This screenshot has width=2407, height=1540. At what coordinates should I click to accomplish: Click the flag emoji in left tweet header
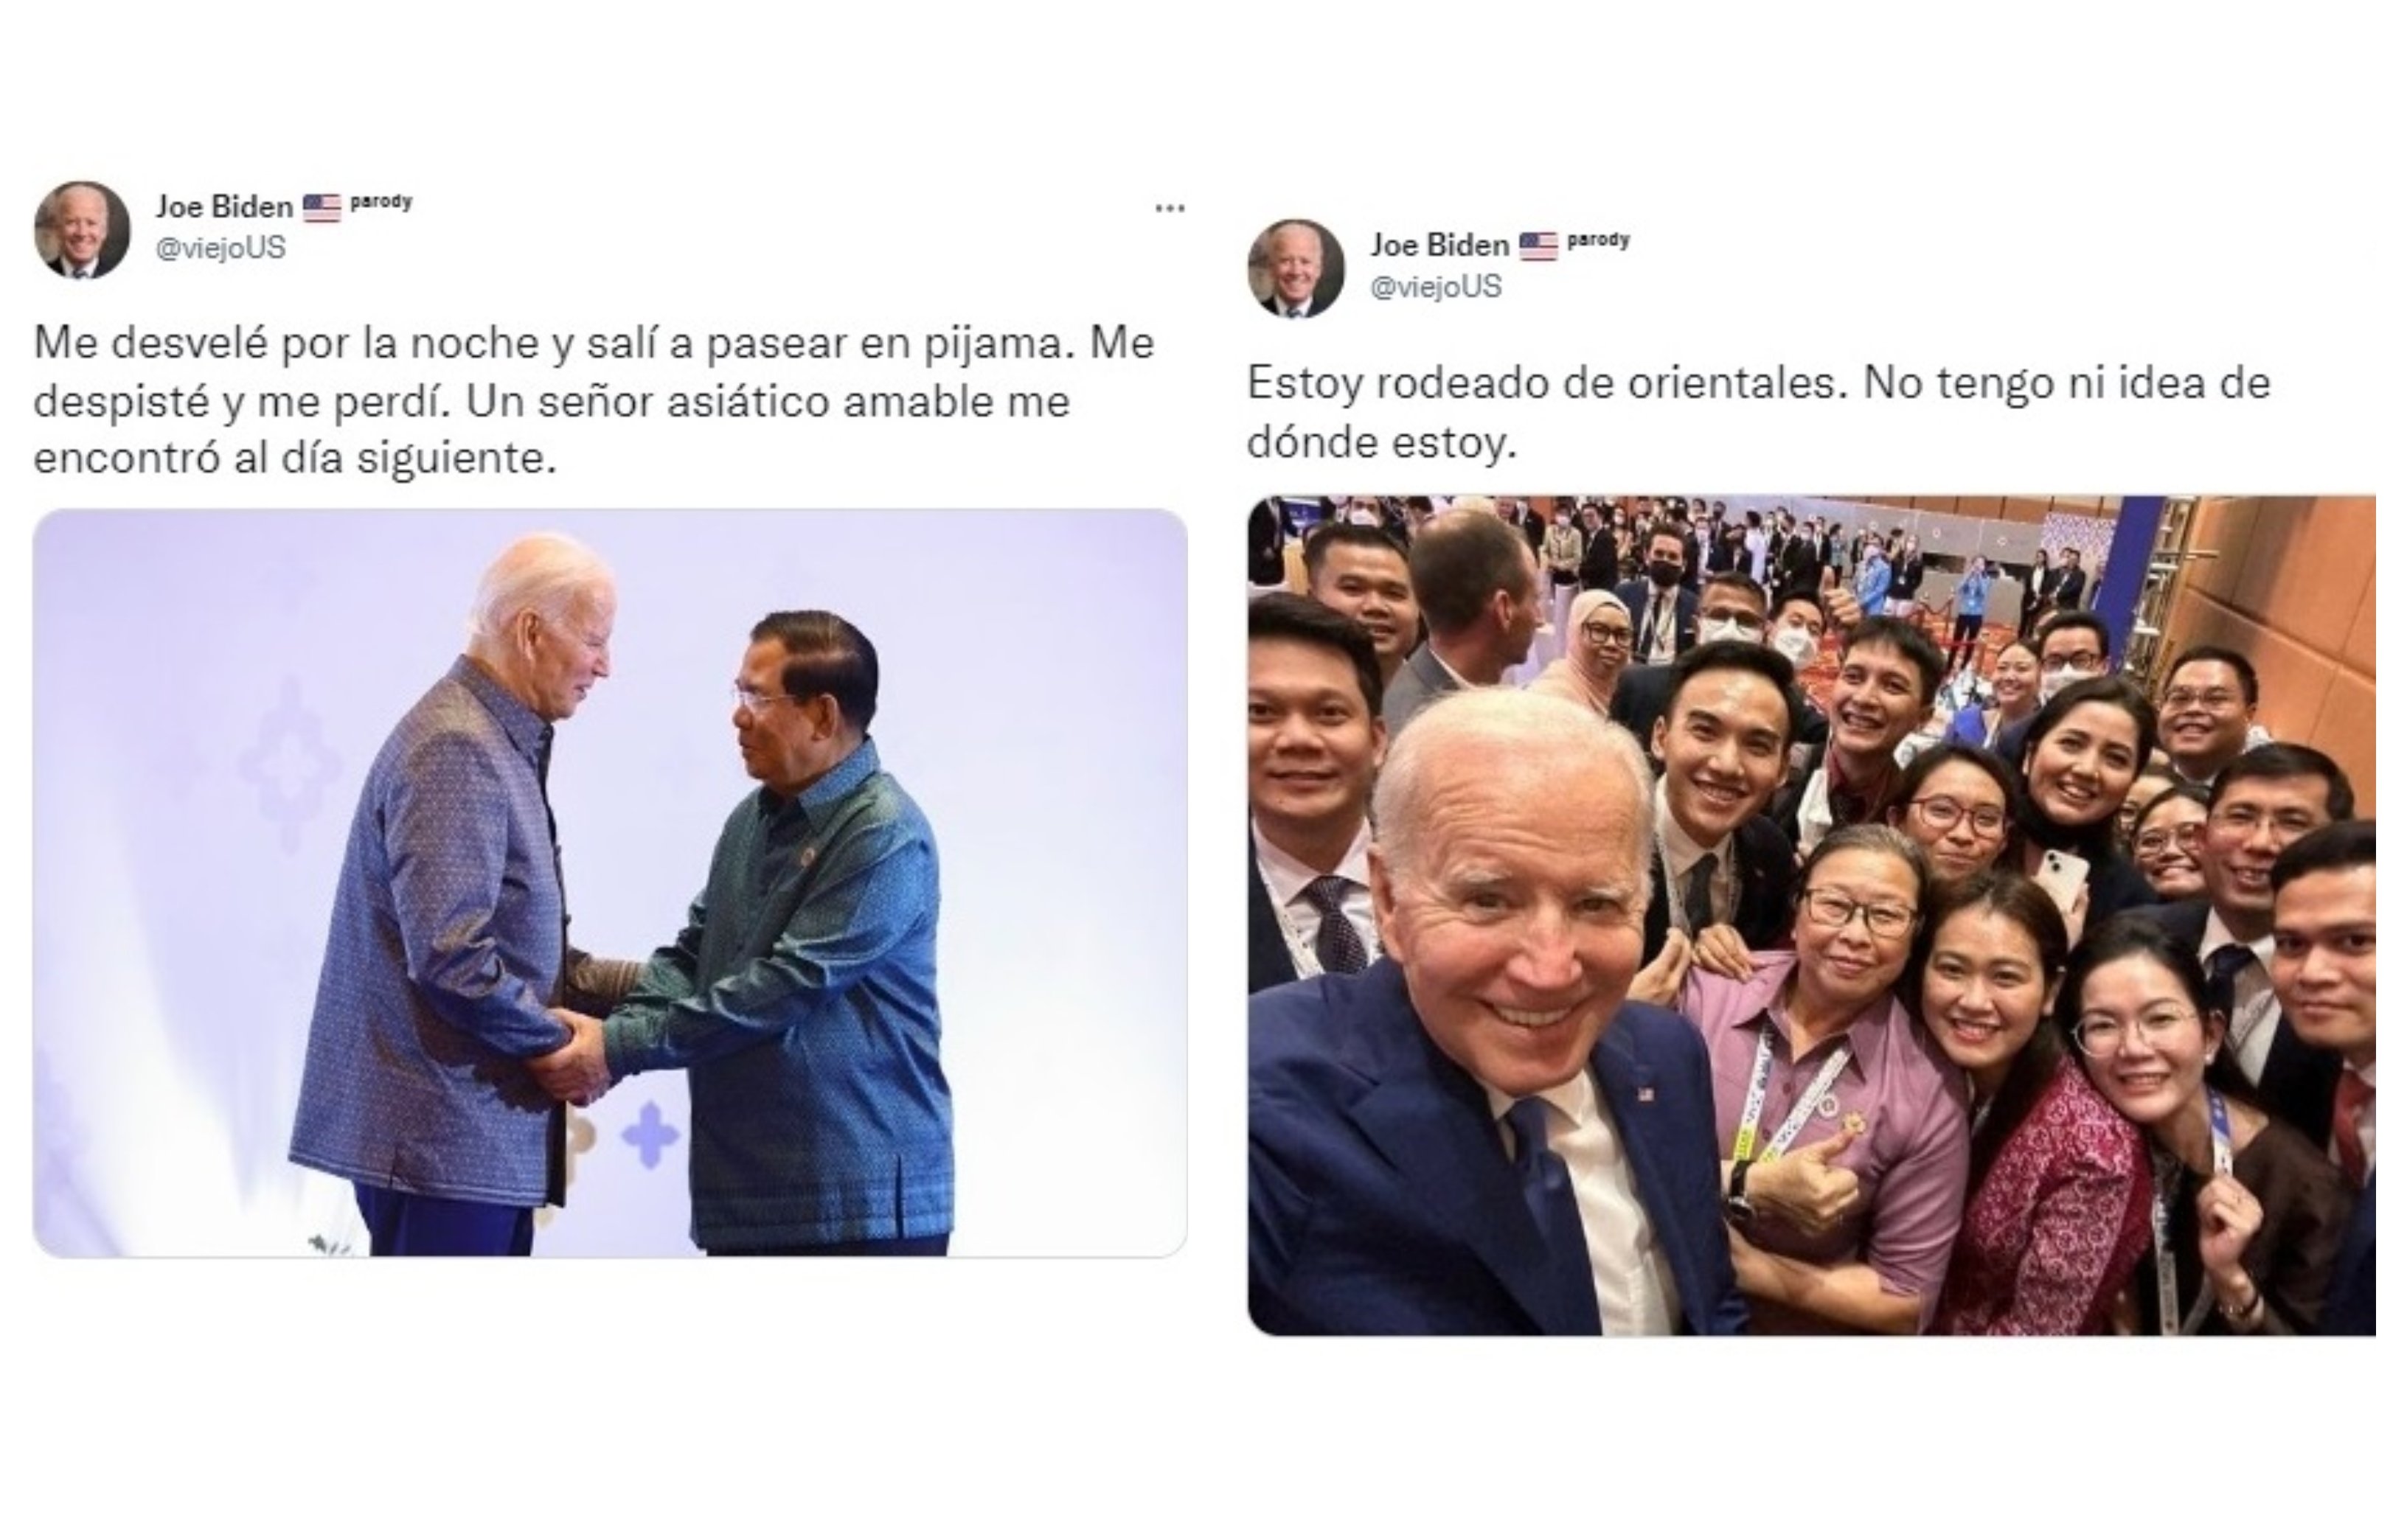321,208
